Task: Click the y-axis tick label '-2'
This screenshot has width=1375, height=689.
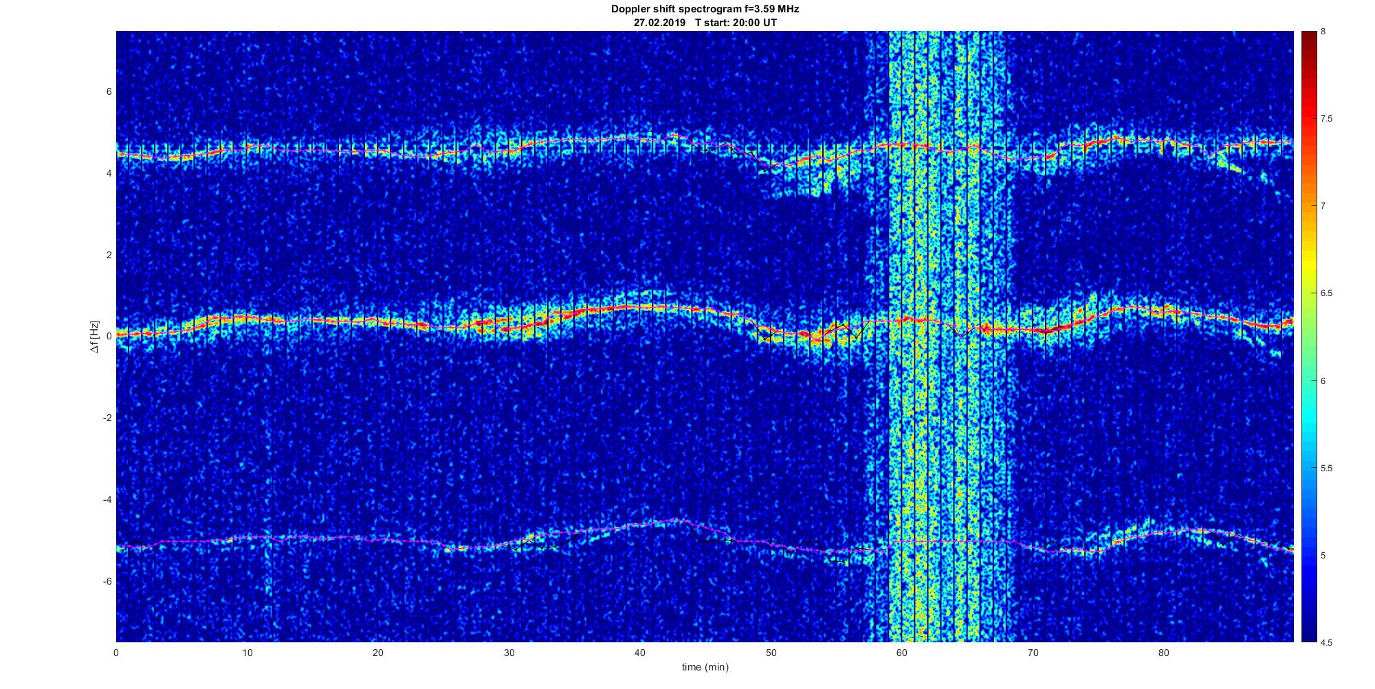Action: coord(107,418)
